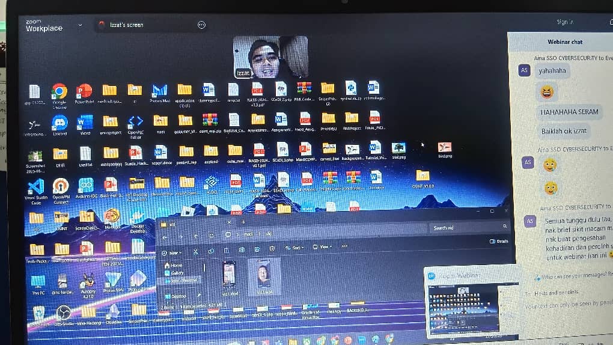Select the Maltego desktop icon

coord(112,219)
